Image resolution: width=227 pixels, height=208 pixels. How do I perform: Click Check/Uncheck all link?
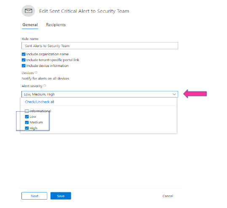coord(40,102)
